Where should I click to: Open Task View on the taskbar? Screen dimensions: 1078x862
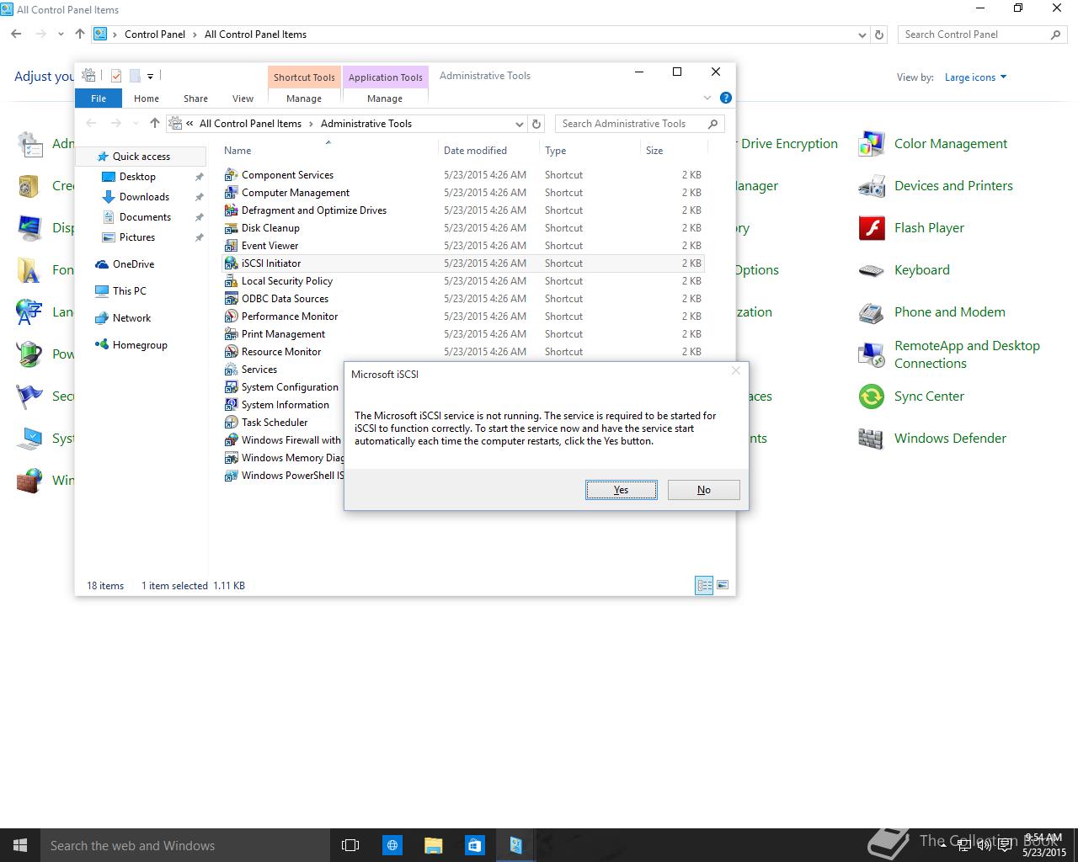[x=350, y=845]
